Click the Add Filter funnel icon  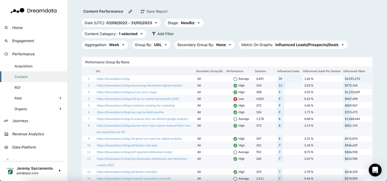click(154, 34)
